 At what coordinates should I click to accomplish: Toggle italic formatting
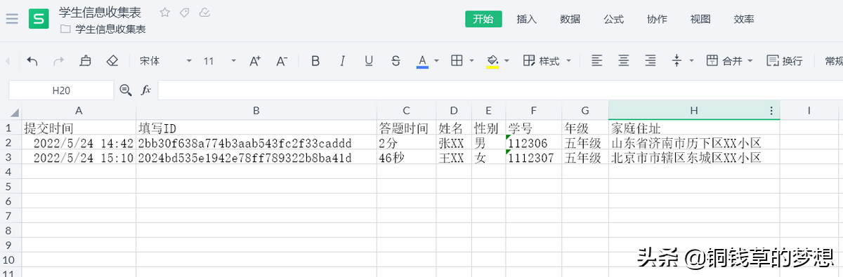pos(342,61)
